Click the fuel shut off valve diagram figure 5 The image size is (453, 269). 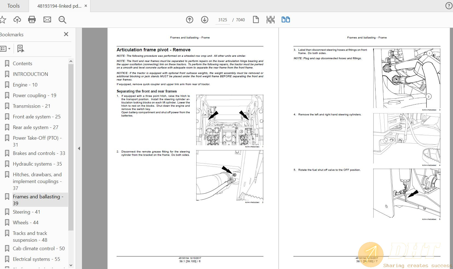click(407, 193)
